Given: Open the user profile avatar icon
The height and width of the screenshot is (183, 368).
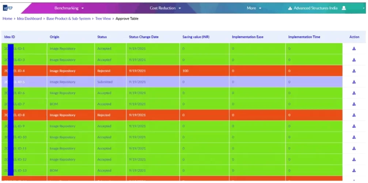Looking at the screenshot, I should coord(344,8).
